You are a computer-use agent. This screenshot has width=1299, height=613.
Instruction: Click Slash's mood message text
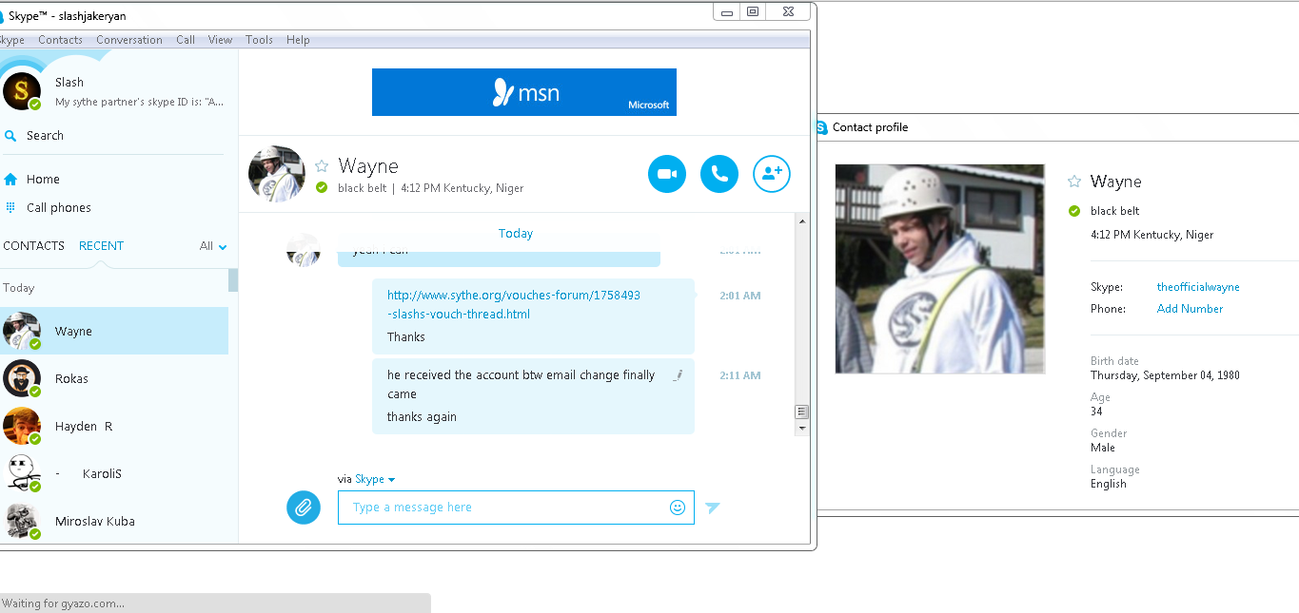[x=140, y=102]
